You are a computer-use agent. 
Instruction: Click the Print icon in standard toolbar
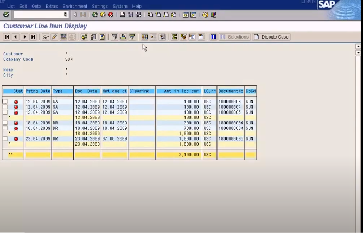pyautogui.click(x=123, y=15)
